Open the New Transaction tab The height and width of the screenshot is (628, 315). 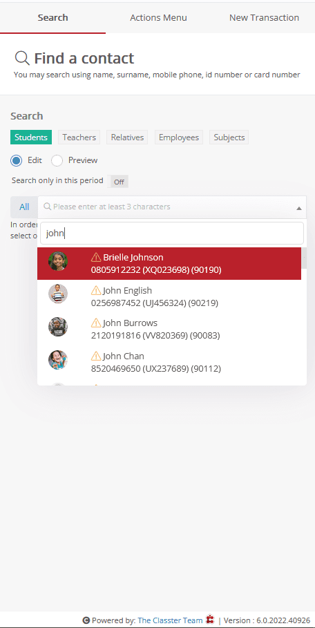coord(264,18)
